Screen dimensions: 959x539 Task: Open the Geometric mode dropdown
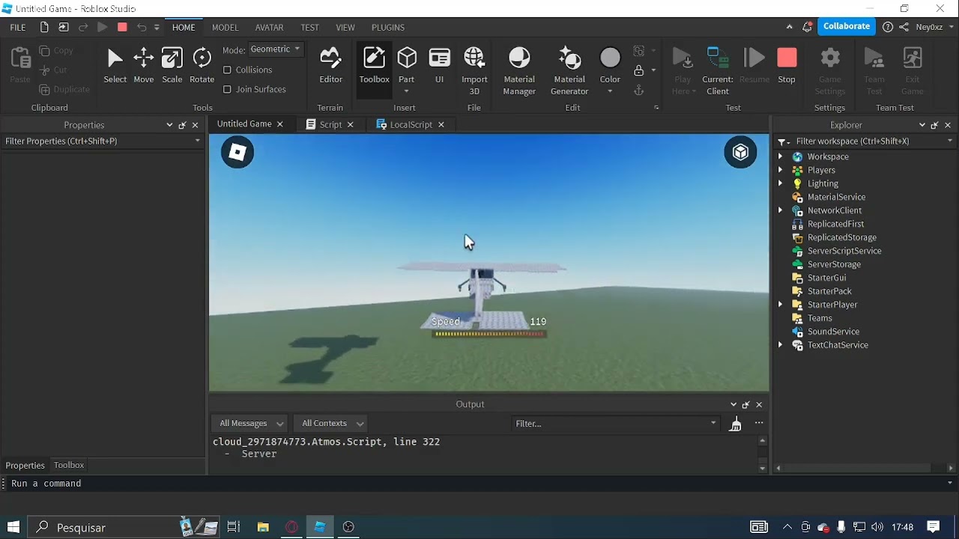coord(276,49)
